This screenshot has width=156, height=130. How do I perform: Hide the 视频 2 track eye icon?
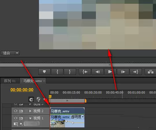click(16, 111)
